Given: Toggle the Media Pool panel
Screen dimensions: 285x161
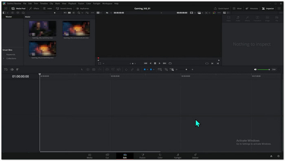Looking at the screenshot, I should click(18, 9).
